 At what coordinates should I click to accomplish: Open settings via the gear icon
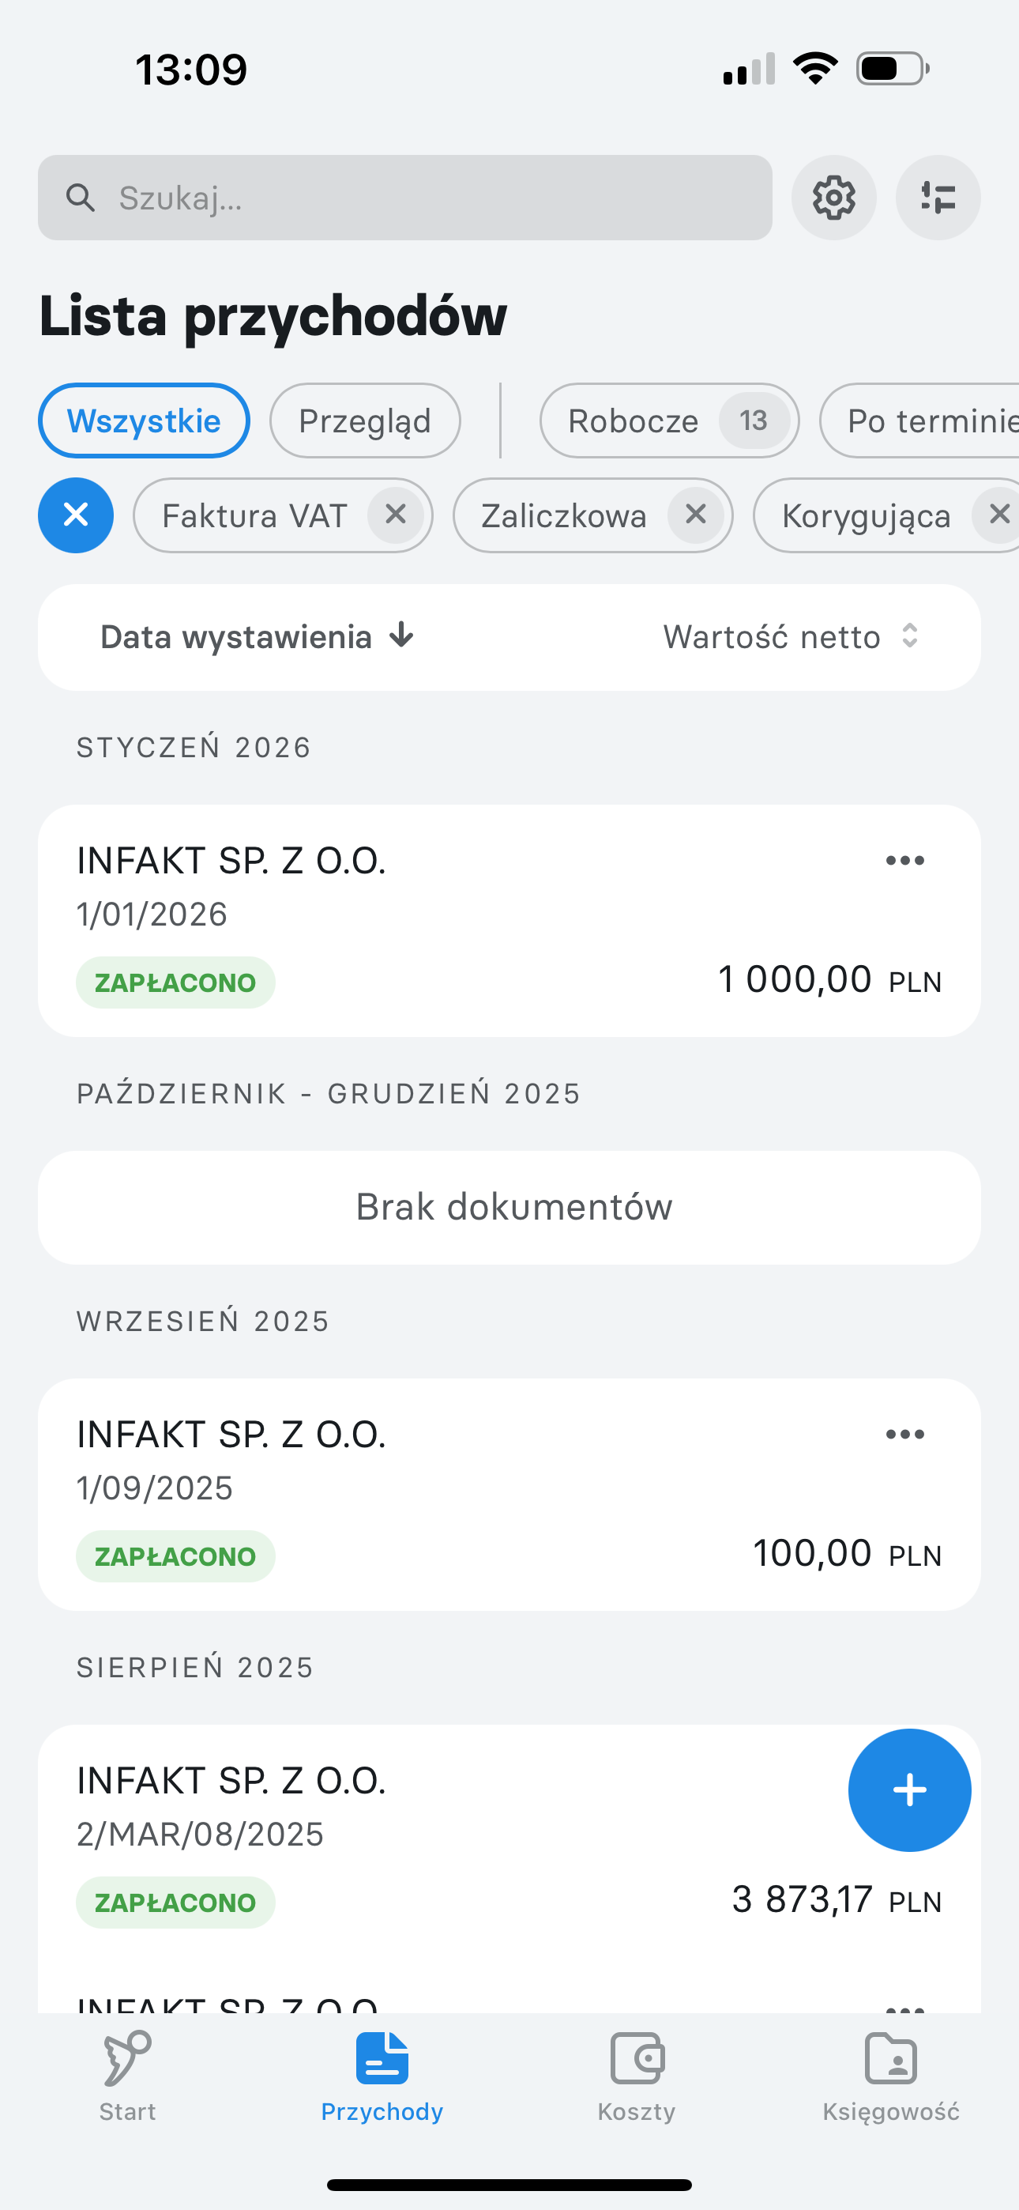click(x=833, y=198)
